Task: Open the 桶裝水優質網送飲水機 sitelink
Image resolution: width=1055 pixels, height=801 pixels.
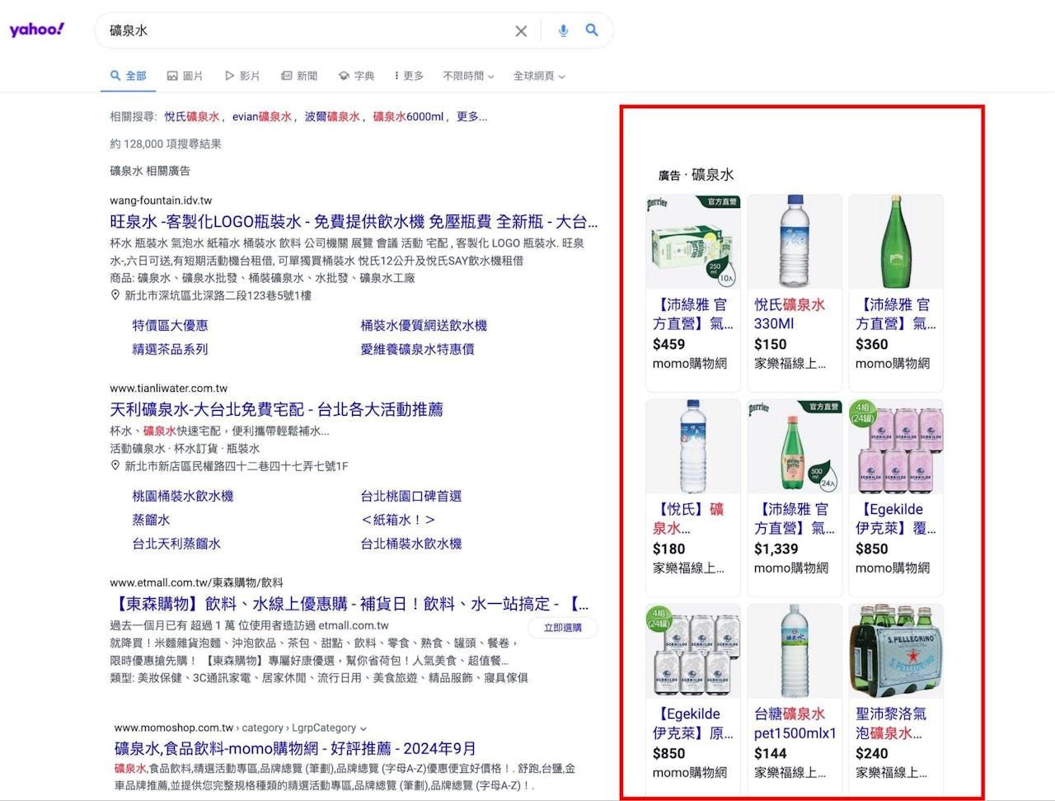Action: pos(424,326)
